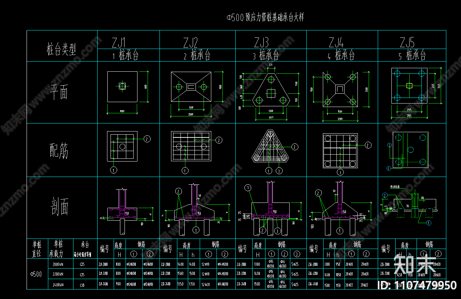Click the 1300 height cell for ZJ3-2000
This screenshot has height=299, width=461.
(x=257, y=264)
